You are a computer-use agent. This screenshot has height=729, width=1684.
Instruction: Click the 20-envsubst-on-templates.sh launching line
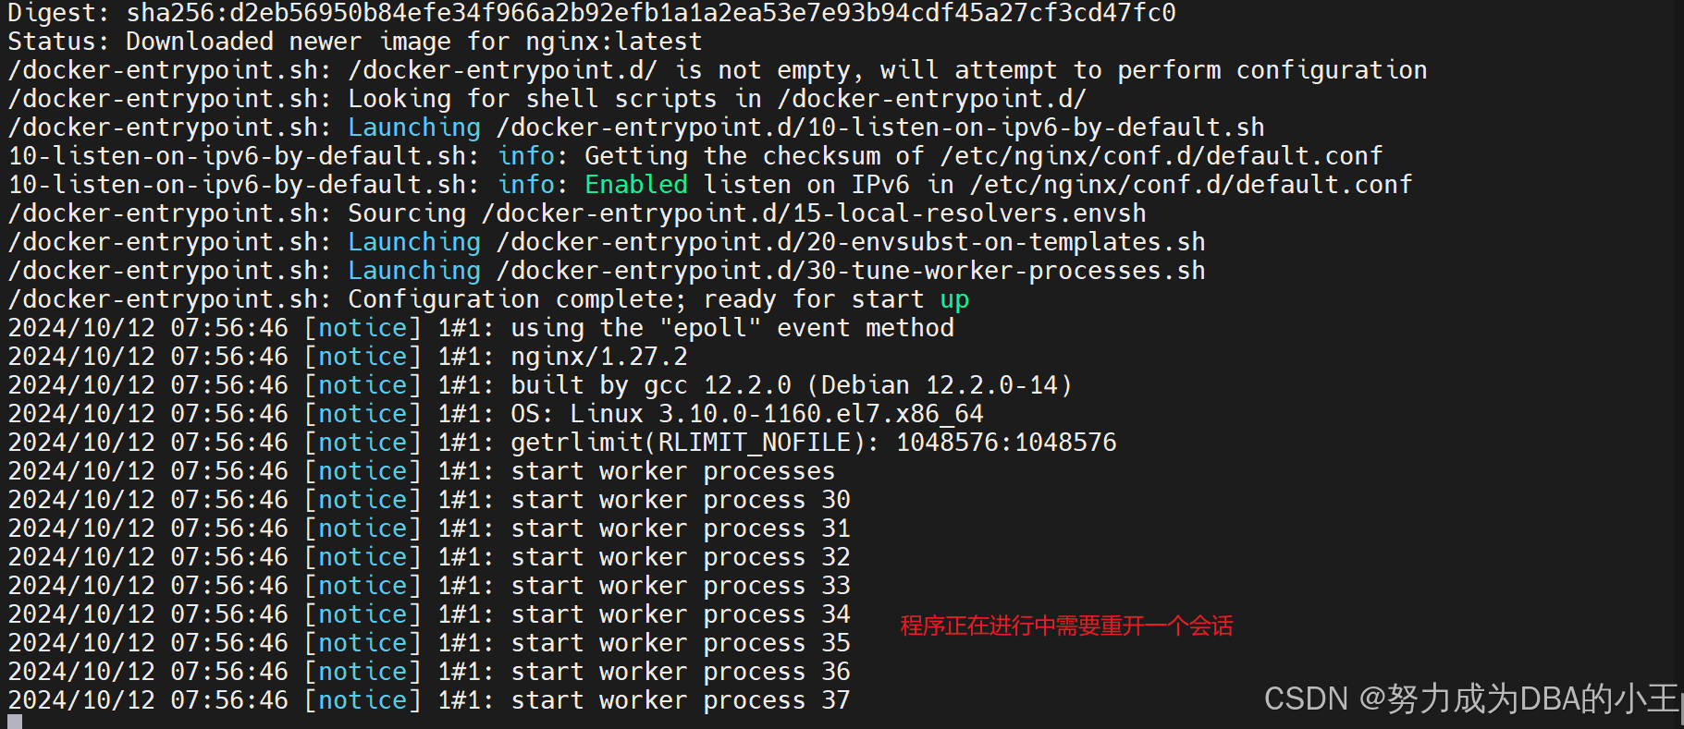coord(607,242)
